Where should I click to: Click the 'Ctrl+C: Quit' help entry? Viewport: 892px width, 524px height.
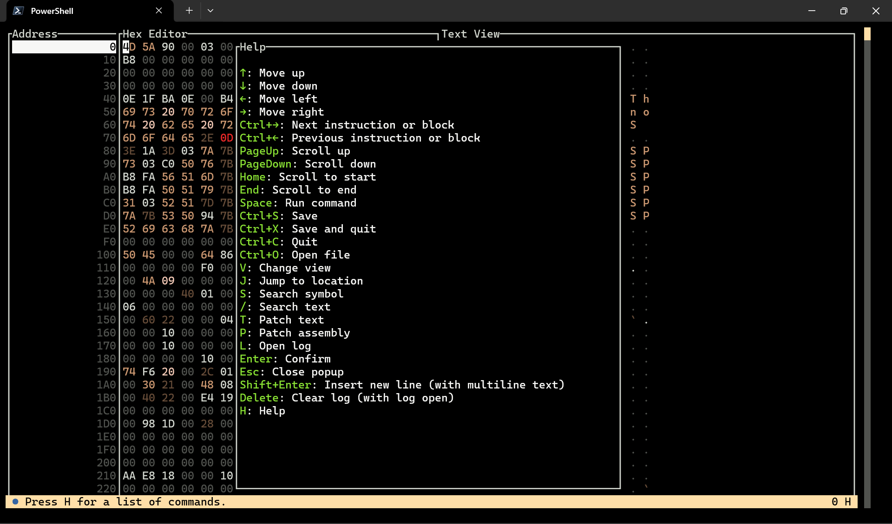pos(278,242)
